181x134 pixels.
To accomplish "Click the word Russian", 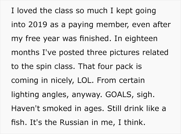I will [x=74, y=122].
